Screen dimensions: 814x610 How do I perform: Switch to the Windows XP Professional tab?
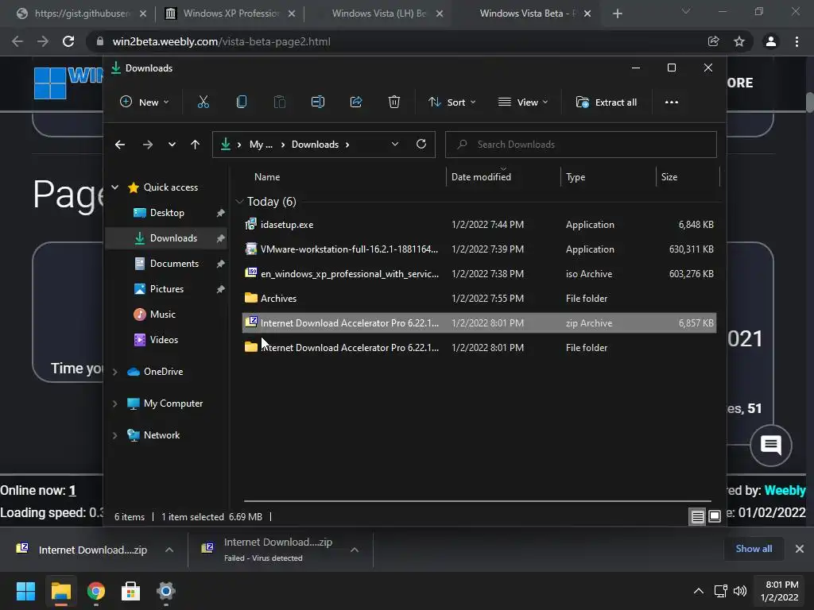[231, 14]
